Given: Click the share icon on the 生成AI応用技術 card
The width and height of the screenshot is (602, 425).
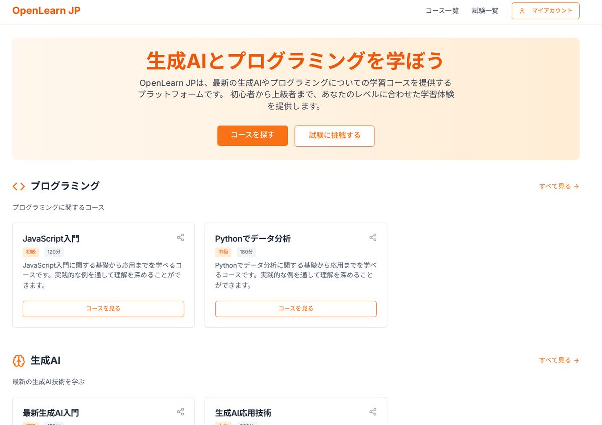Looking at the screenshot, I should [373, 411].
